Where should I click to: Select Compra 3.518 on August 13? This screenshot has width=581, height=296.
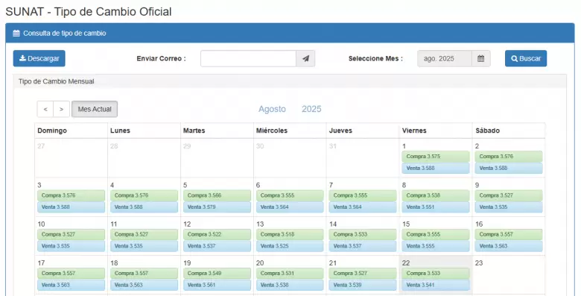coord(290,234)
